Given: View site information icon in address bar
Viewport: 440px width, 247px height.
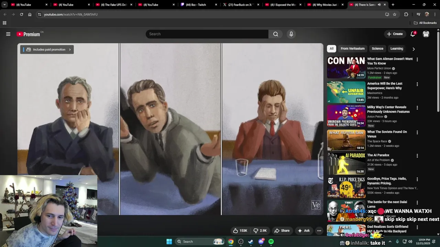Looking at the screenshot, I should tap(40, 14).
